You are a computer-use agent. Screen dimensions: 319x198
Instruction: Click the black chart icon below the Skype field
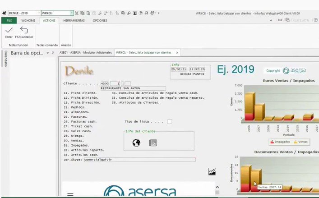pos(212,171)
